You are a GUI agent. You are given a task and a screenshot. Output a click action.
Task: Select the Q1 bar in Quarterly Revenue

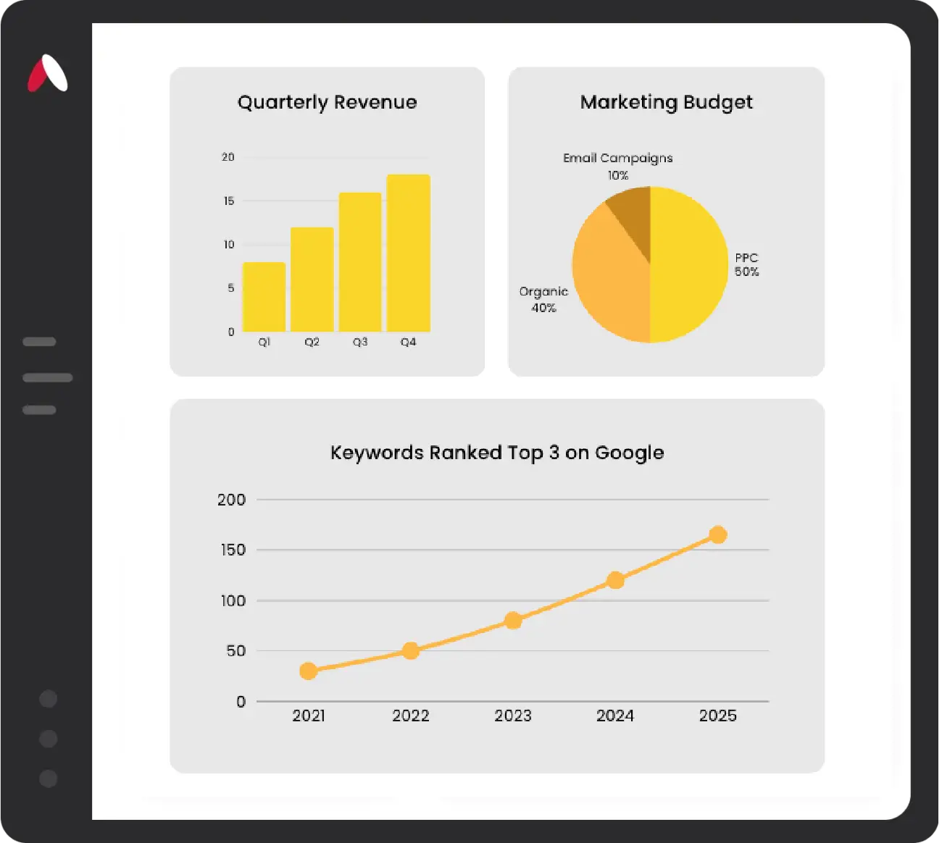click(264, 297)
